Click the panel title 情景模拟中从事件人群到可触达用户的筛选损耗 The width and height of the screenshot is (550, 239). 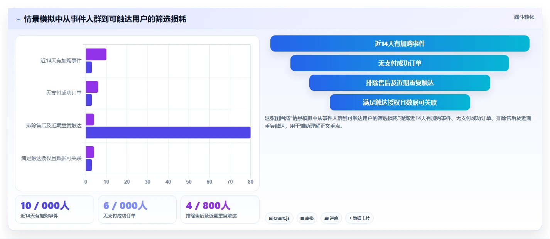[105, 19]
